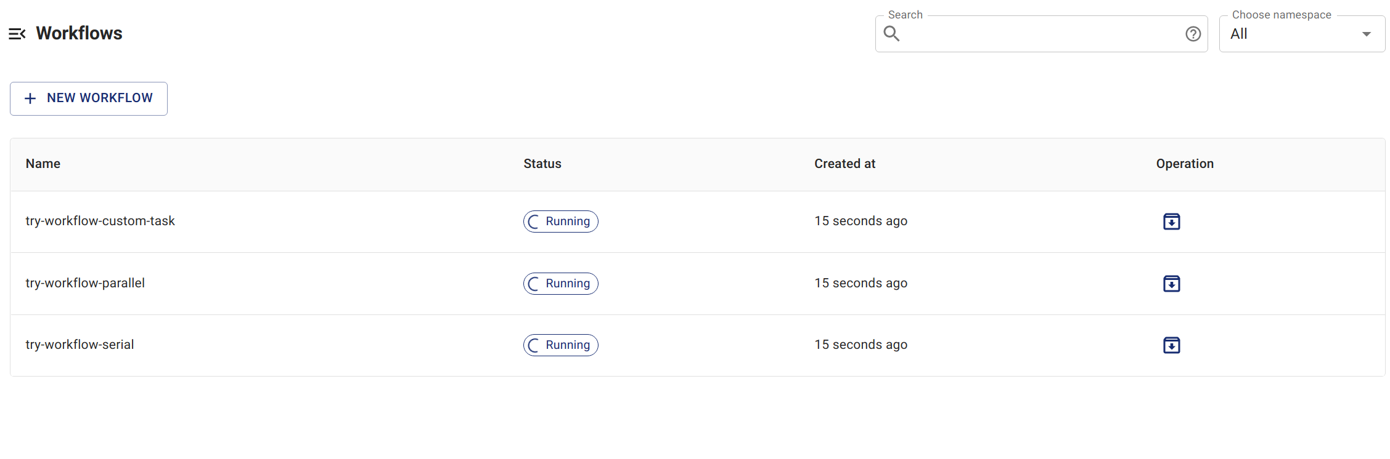This screenshot has width=1390, height=459.
Task: Click the Operation column header
Action: 1184,164
